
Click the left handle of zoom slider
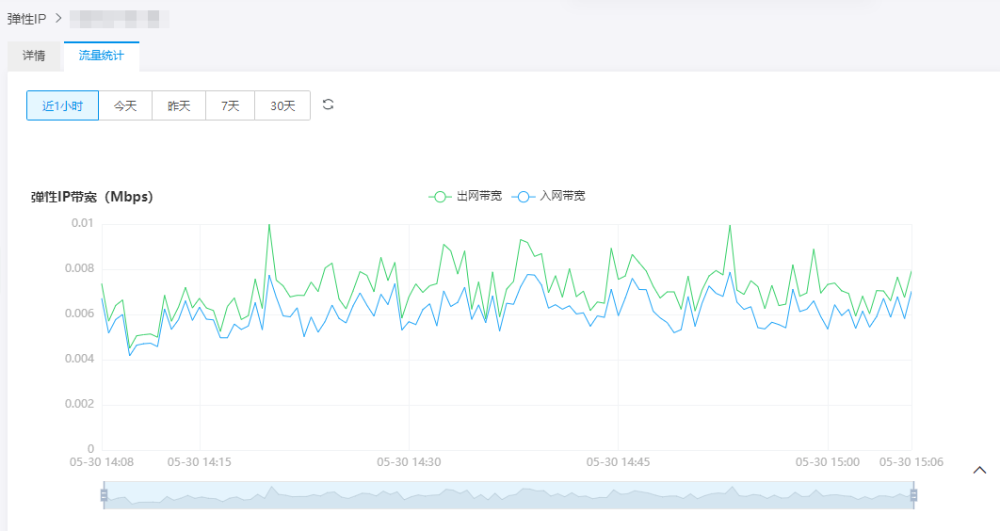(x=104, y=495)
